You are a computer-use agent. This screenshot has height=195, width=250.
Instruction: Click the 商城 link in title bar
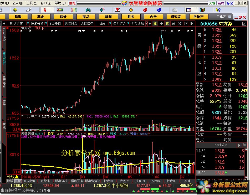[x=221, y=3]
